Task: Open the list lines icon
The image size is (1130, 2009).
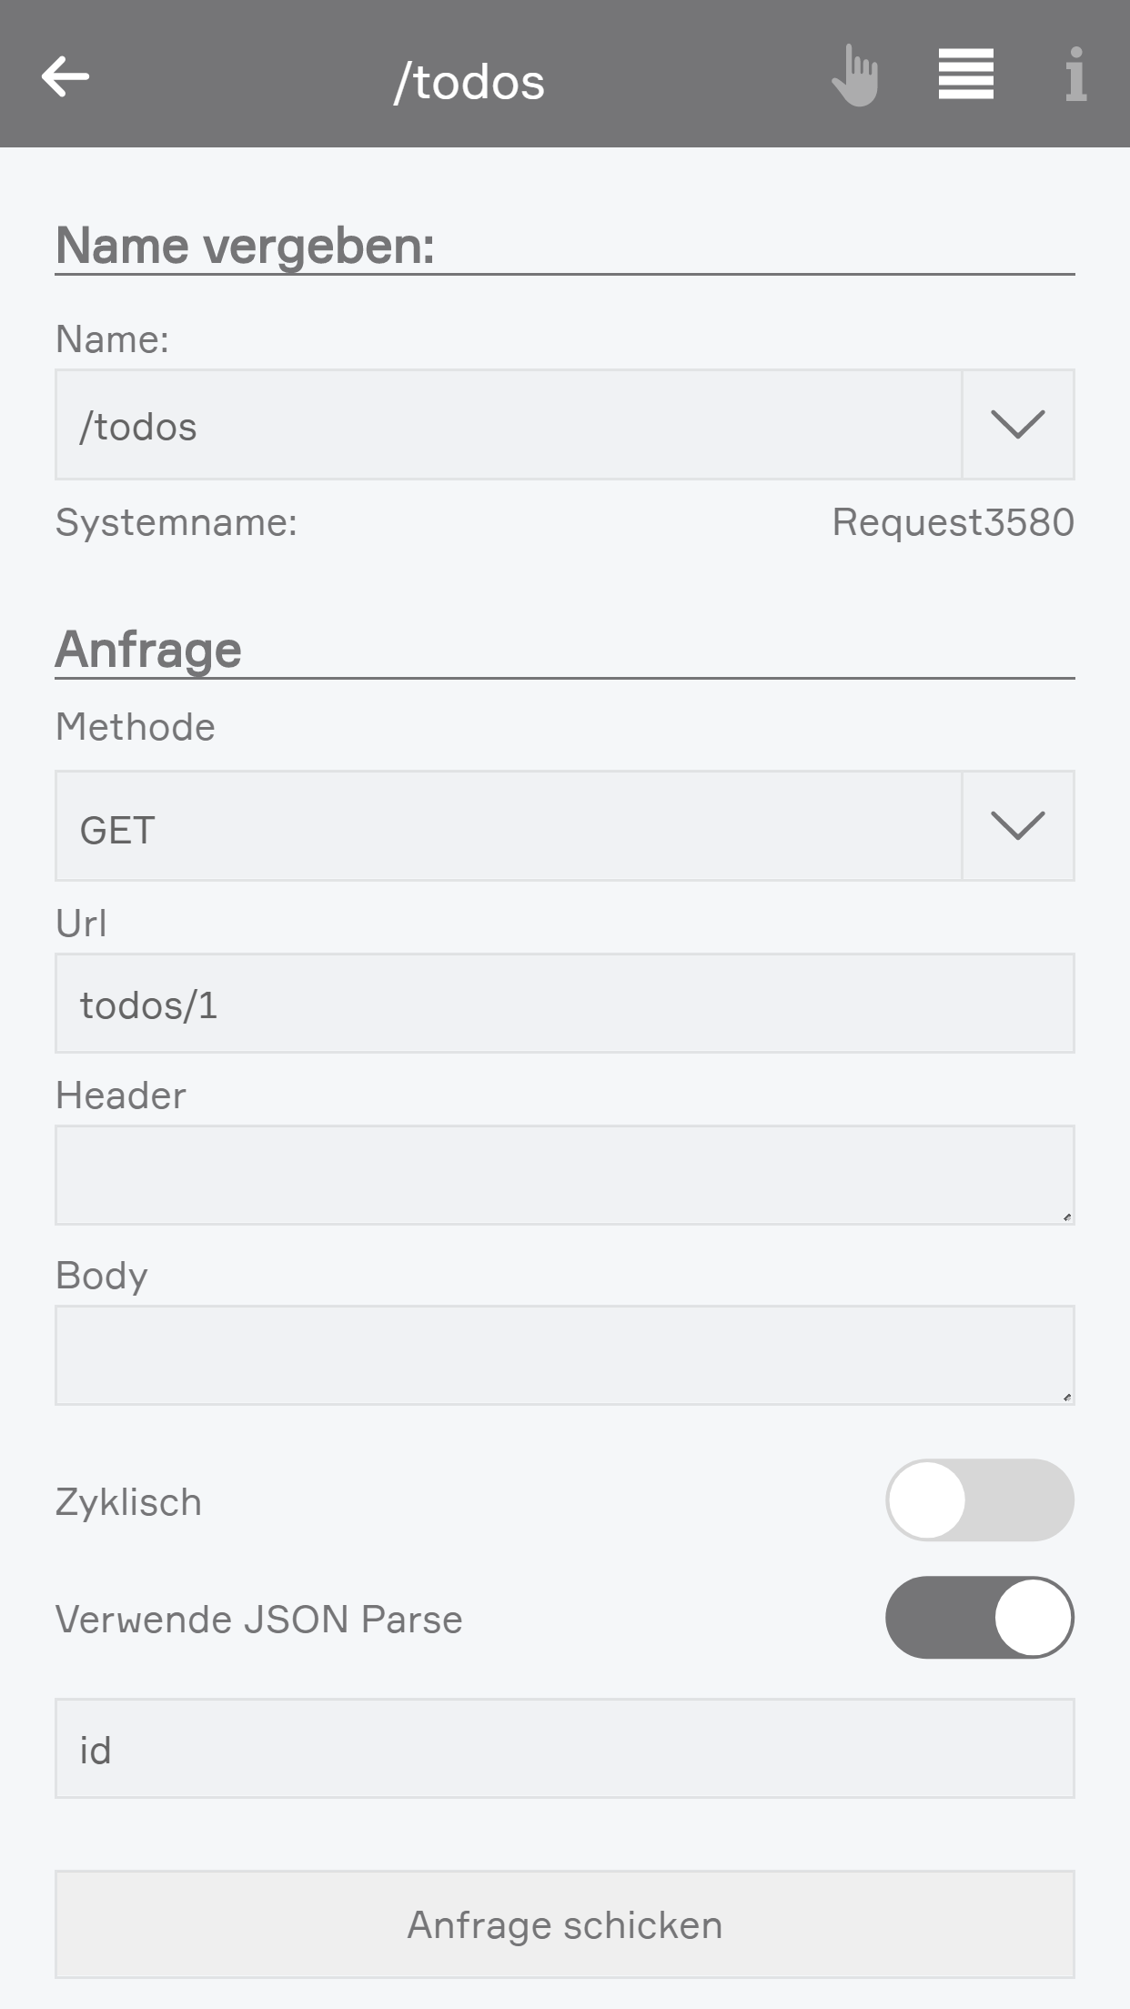Action: pyautogui.click(x=965, y=74)
